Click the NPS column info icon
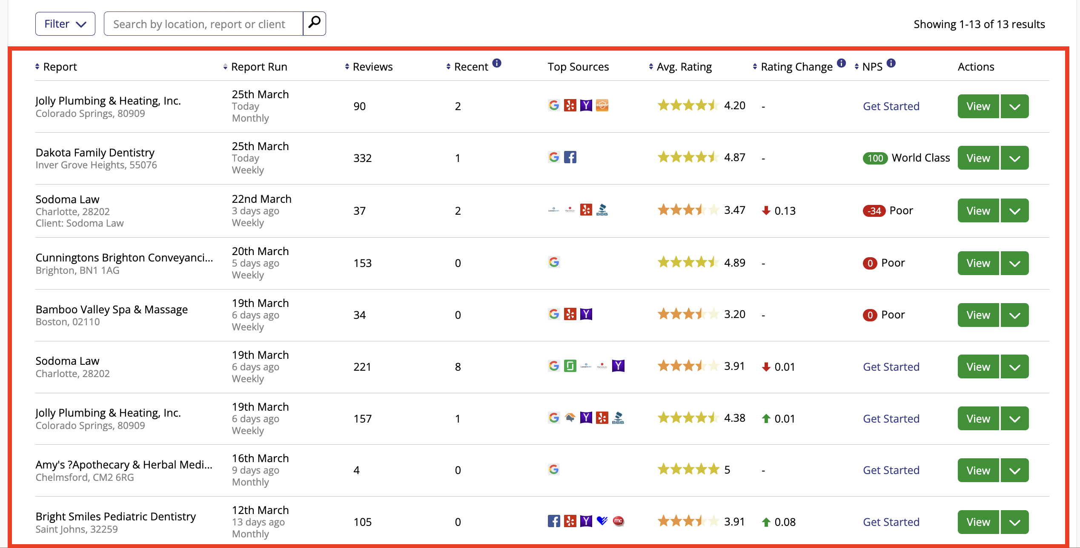Viewport: 1080px width, 548px height. click(x=891, y=63)
